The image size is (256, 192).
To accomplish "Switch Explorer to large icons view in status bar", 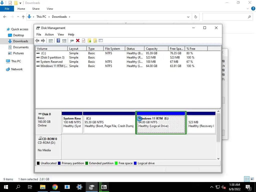I will pos(252,179).
